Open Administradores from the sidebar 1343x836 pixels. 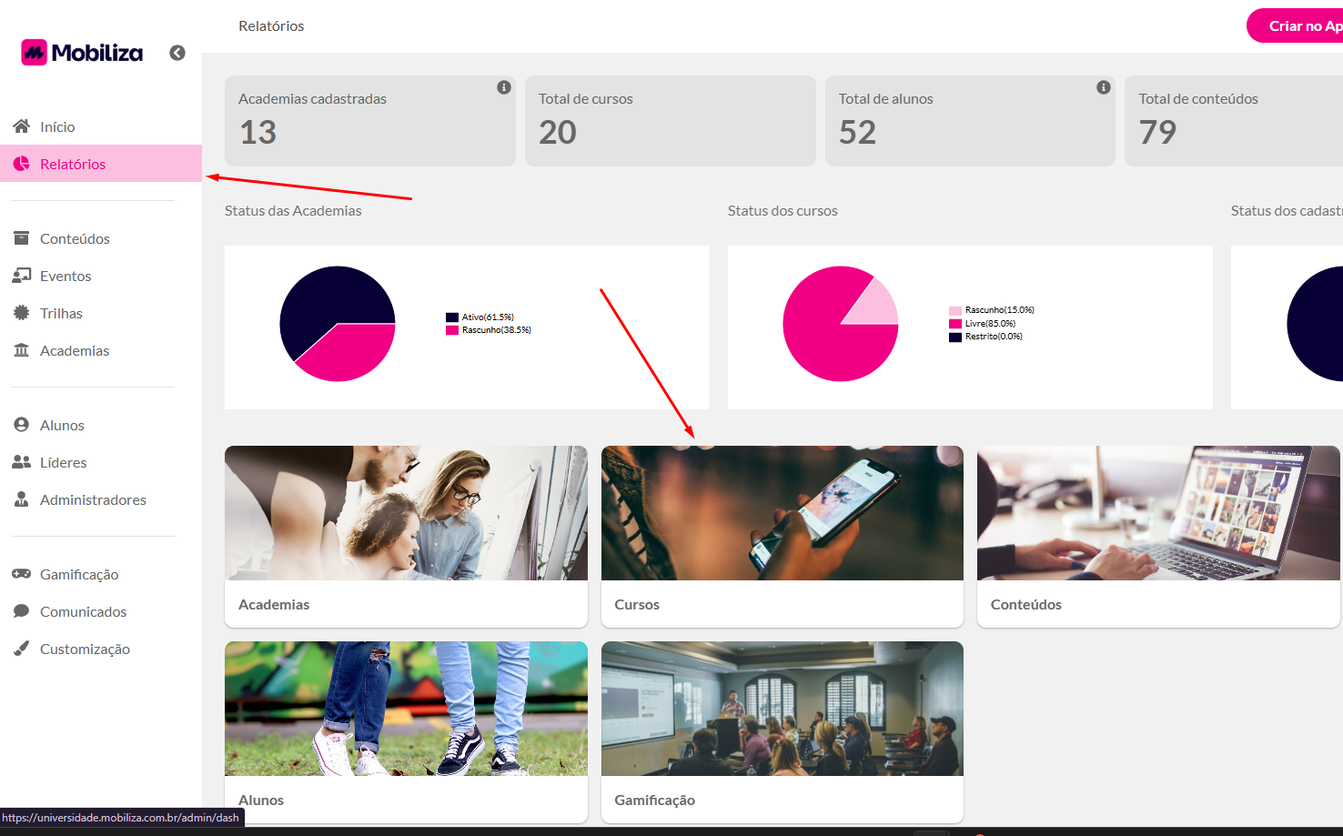pyautogui.click(x=93, y=499)
